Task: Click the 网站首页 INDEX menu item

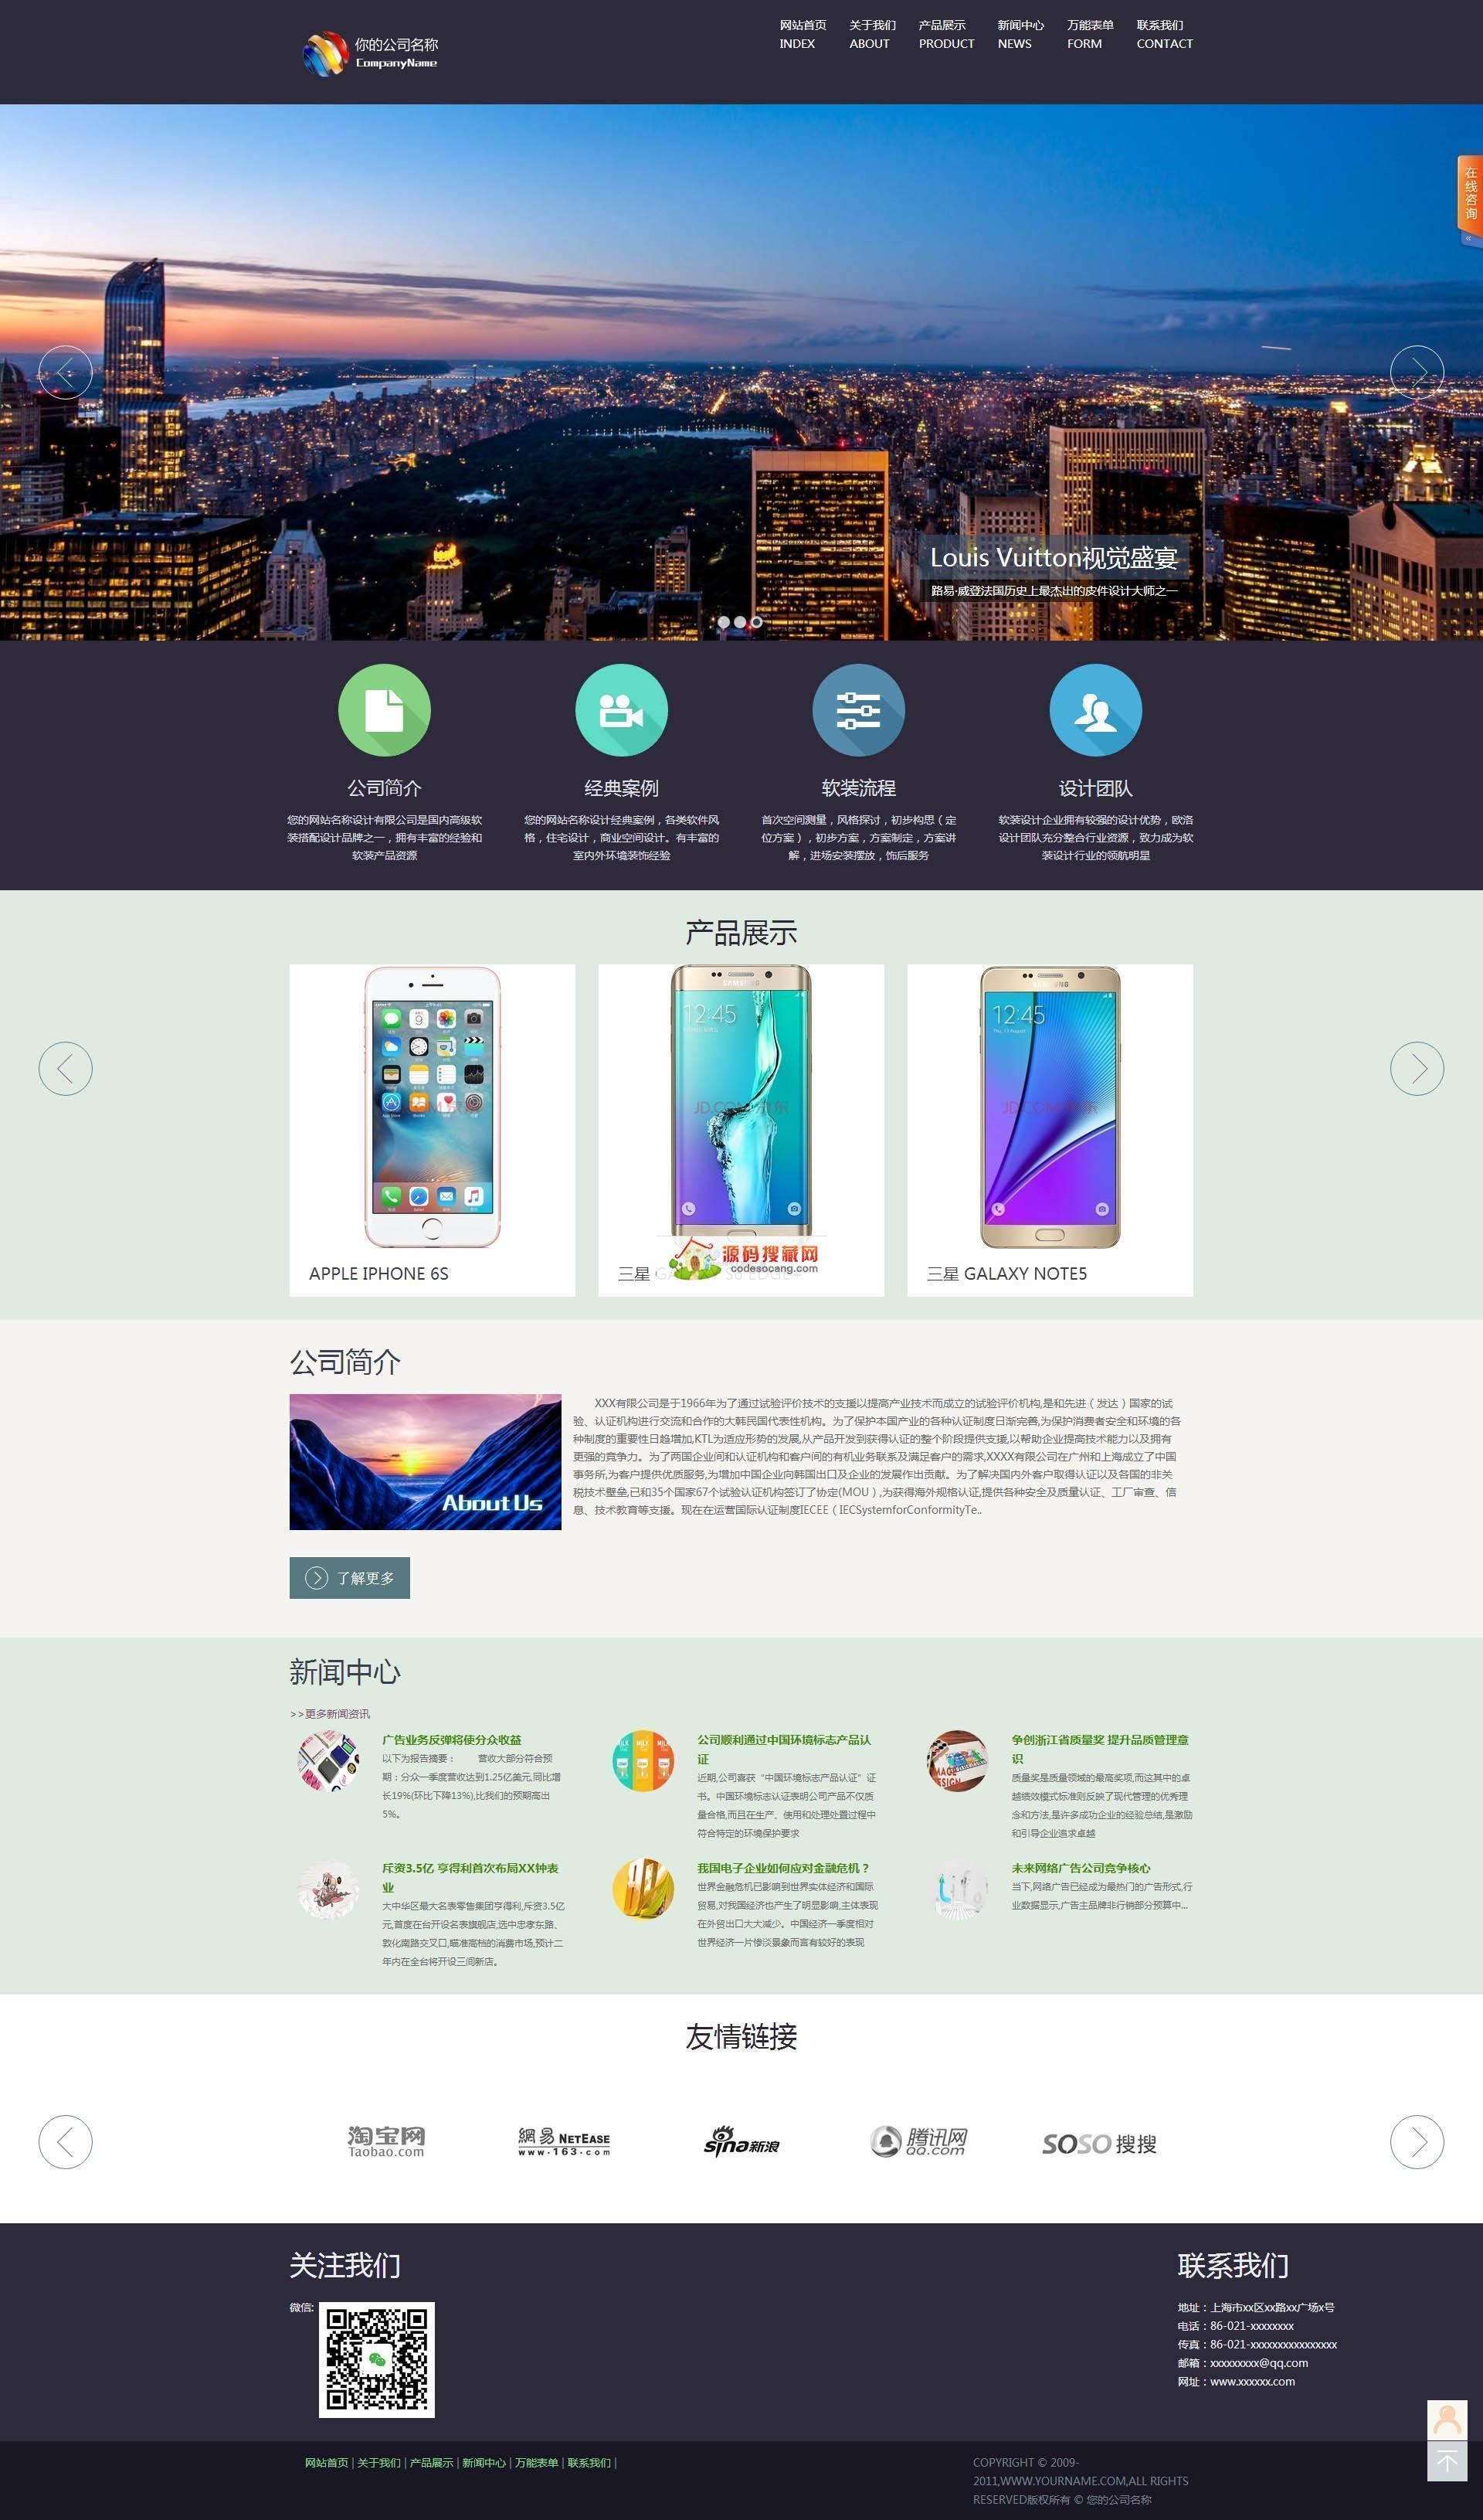Action: (x=798, y=30)
